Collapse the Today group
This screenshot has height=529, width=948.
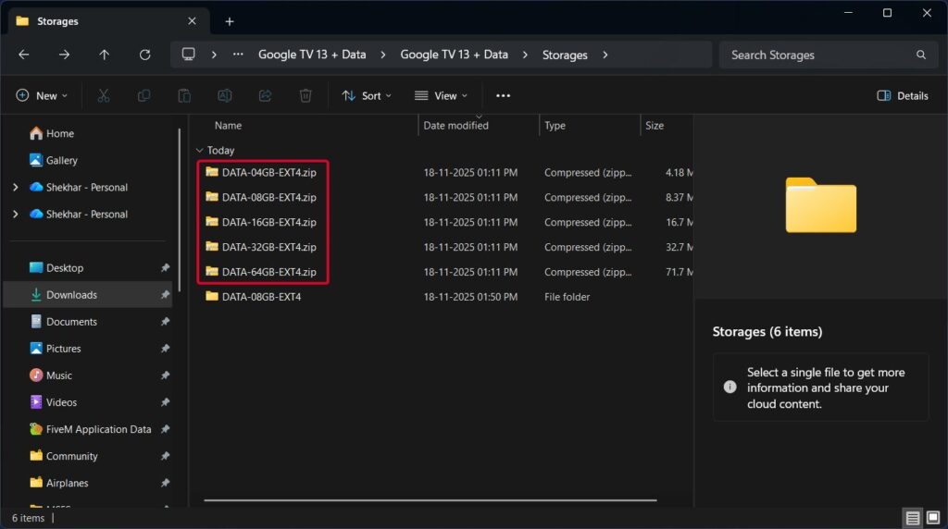click(199, 150)
